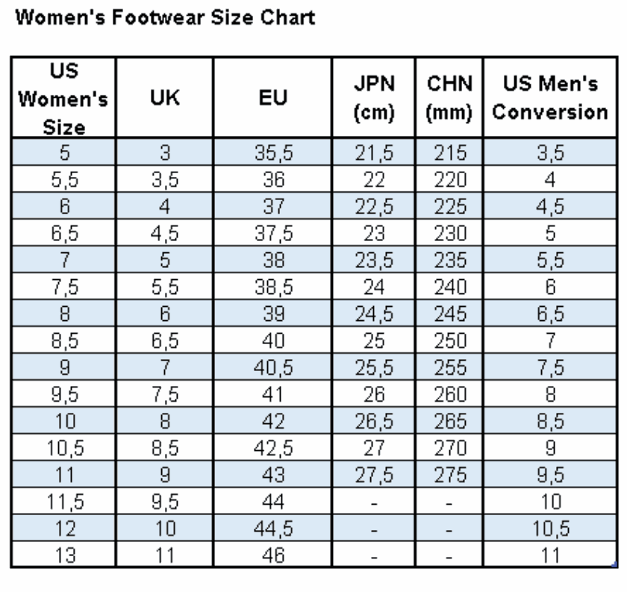Image resolution: width=627 pixels, height=592 pixels.
Task: Click the EU value 40,5 cell
Action: click(272, 367)
